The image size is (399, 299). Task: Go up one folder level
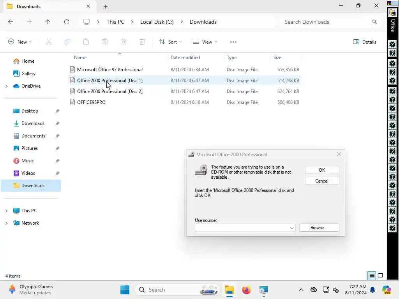48,22
